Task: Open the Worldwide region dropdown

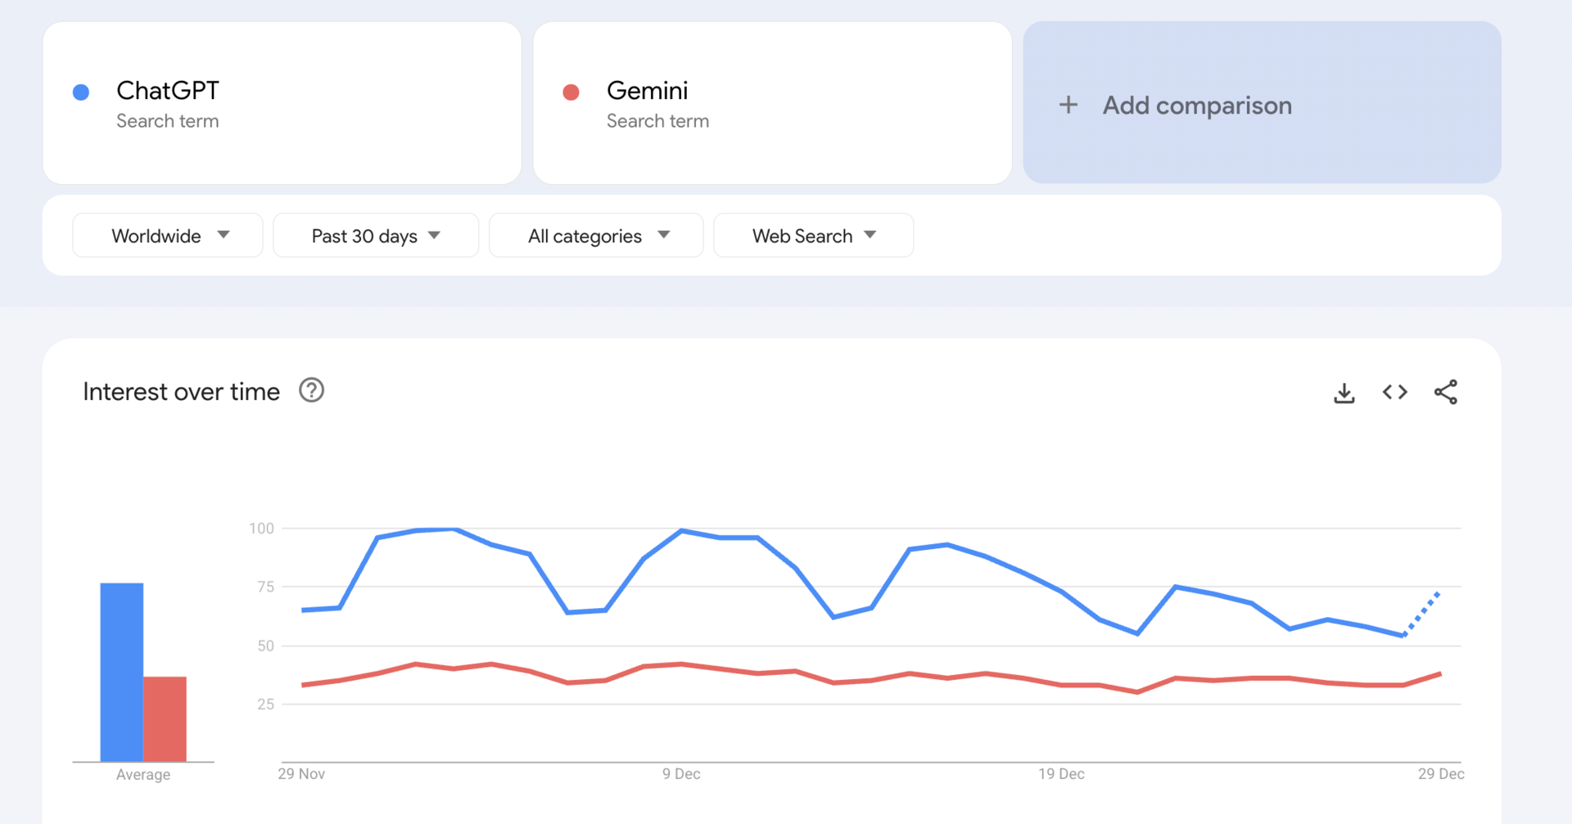Action: coord(168,236)
